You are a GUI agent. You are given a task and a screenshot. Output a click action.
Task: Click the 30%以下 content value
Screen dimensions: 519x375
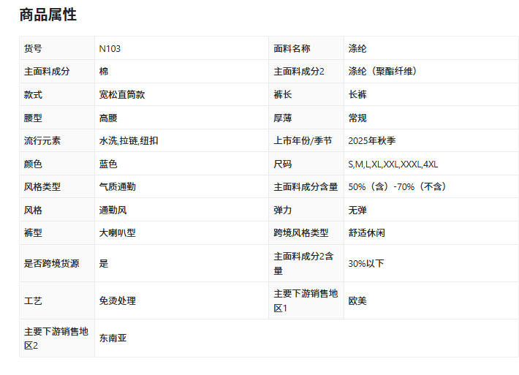[x=366, y=263]
